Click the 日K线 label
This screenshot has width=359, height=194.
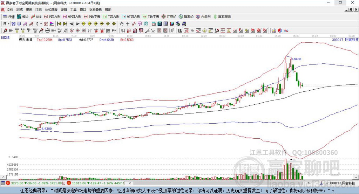click(x=5, y=37)
